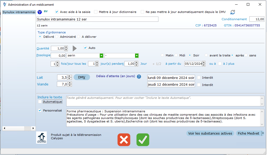Increase the pendant duration with up arrow
267x155 pixels.
(136, 62)
